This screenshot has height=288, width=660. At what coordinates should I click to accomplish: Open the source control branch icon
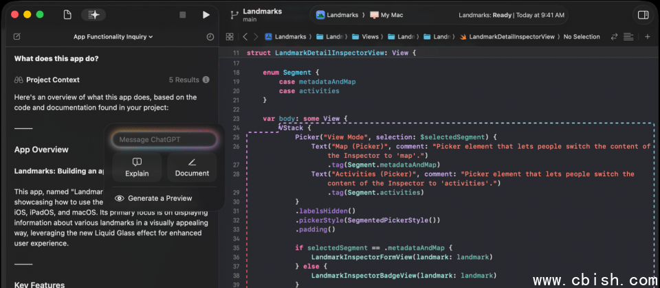[234, 15]
